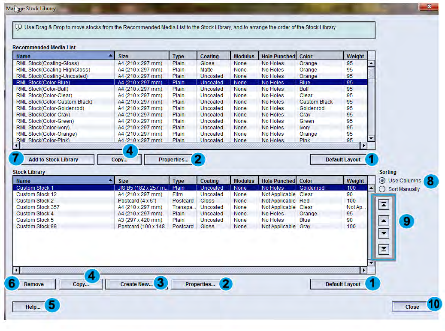The height and width of the screenshot is (331, 445).
Task: Sort Stock Library by Hole Punched column
Action: (277, 181)
